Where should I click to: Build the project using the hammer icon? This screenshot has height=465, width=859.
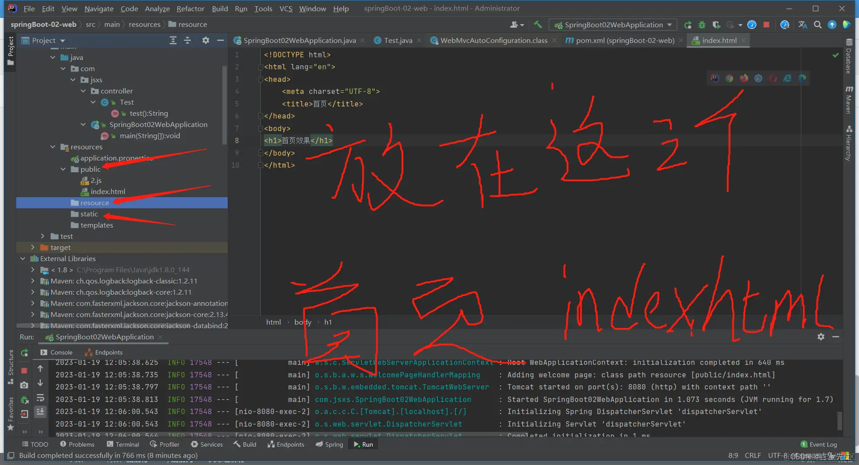pos(538,25)
